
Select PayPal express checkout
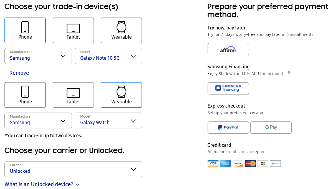click(x=228, y=128)
